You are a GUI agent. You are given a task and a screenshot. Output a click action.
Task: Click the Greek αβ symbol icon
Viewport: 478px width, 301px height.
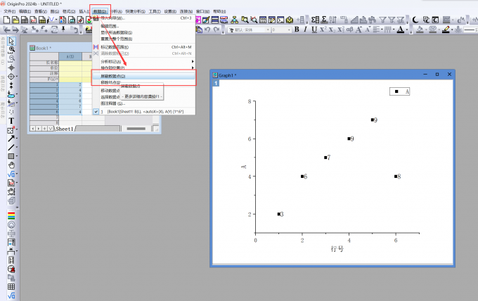[x=349, y=30]
